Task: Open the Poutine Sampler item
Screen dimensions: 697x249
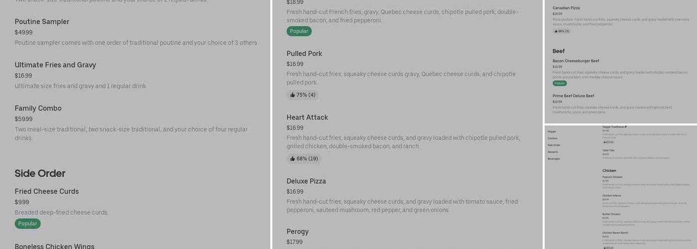Action: 42,22
